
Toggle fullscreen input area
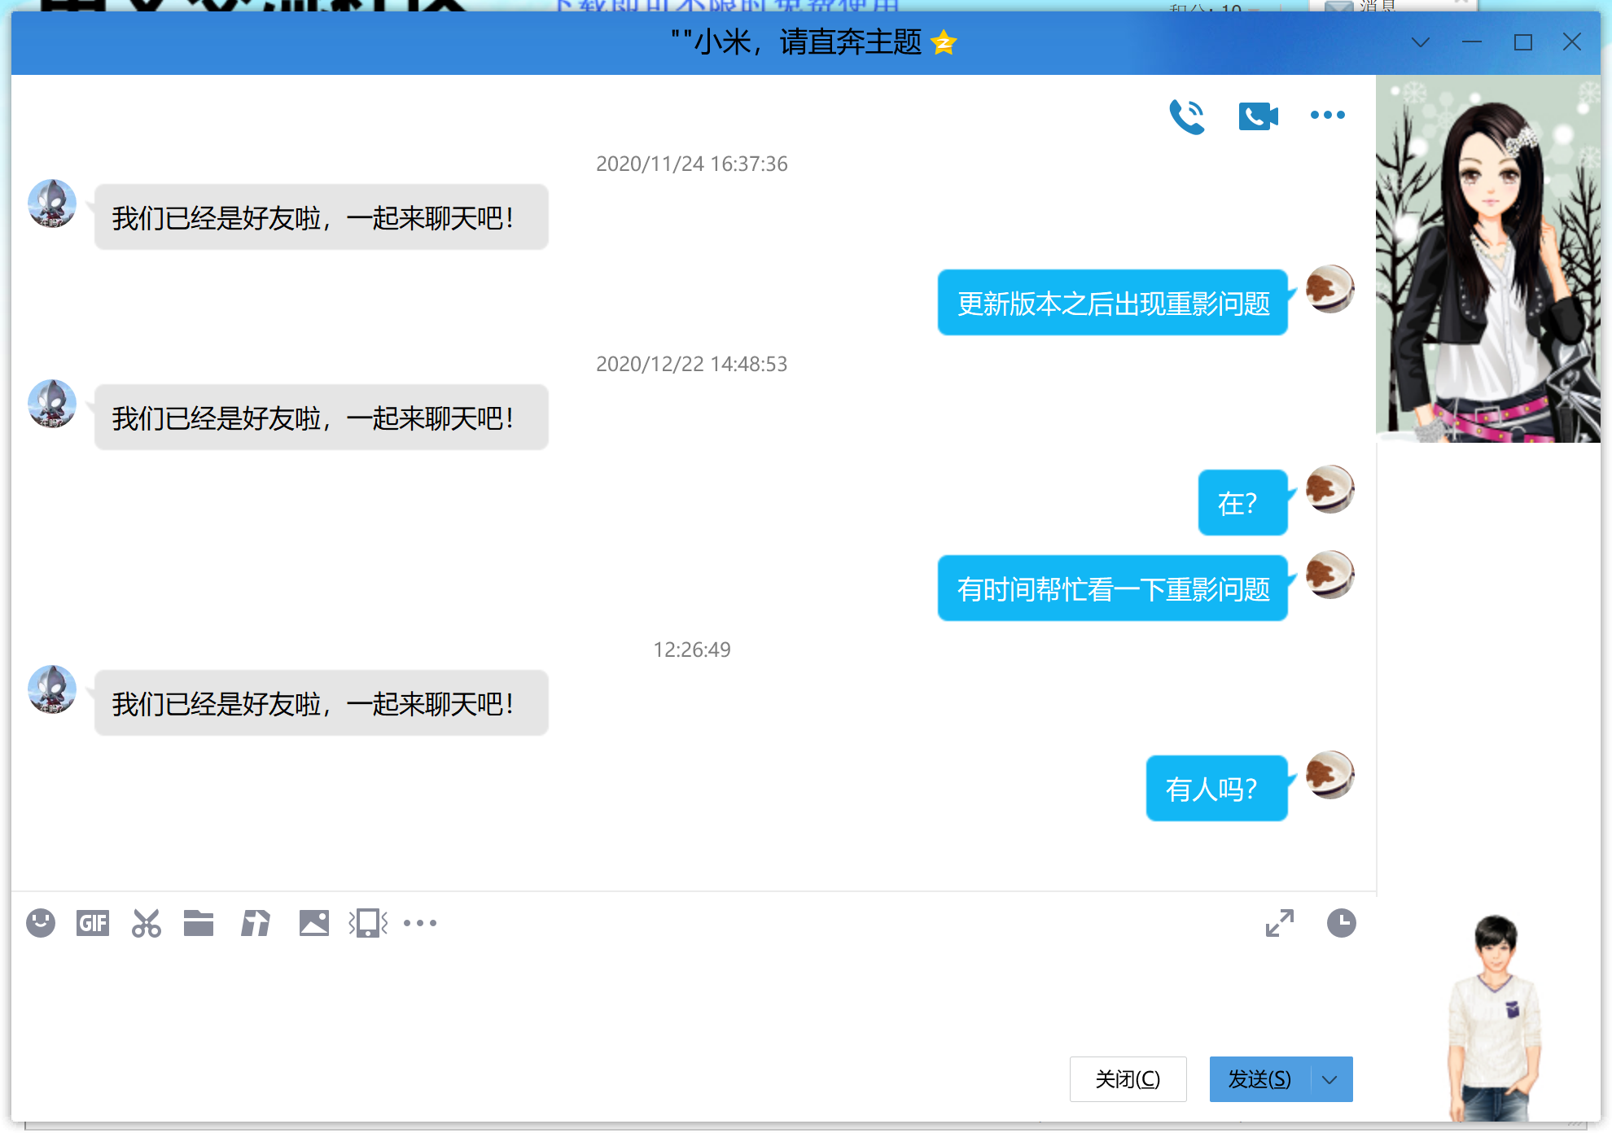(x=1279, y=923)
